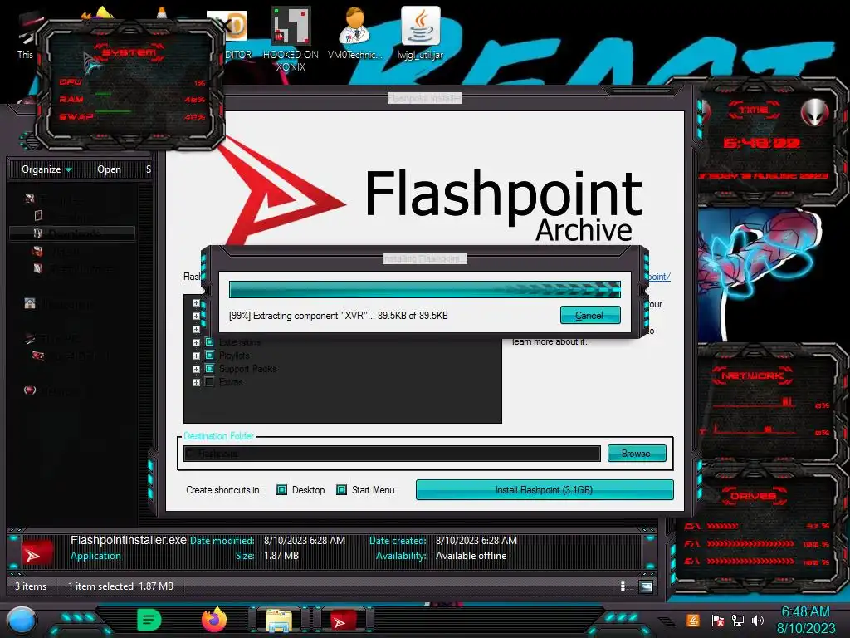Click the Destination Folder path field

pos(392,454)
